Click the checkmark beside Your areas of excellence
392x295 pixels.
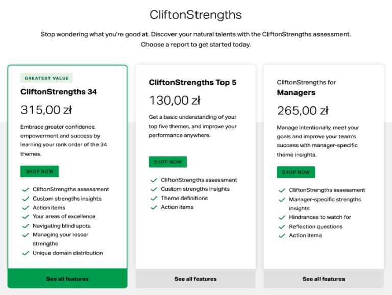coord(26,217)
